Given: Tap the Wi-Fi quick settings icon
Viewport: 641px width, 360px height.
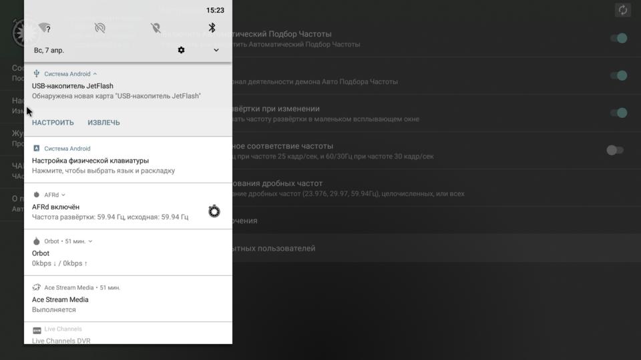Looking at the screenshot, I should [45, 28].
